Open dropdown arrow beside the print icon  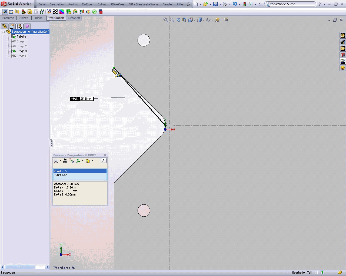pyautogui.click(x=230, y=4)
